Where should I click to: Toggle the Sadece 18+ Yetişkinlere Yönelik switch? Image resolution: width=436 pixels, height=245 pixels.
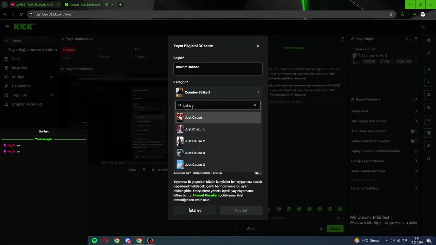(259, 173)
